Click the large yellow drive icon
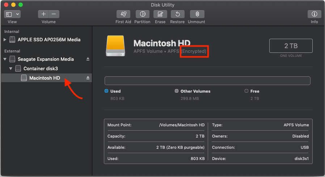This screenshot has width=325, height=177. coord(115,46)
